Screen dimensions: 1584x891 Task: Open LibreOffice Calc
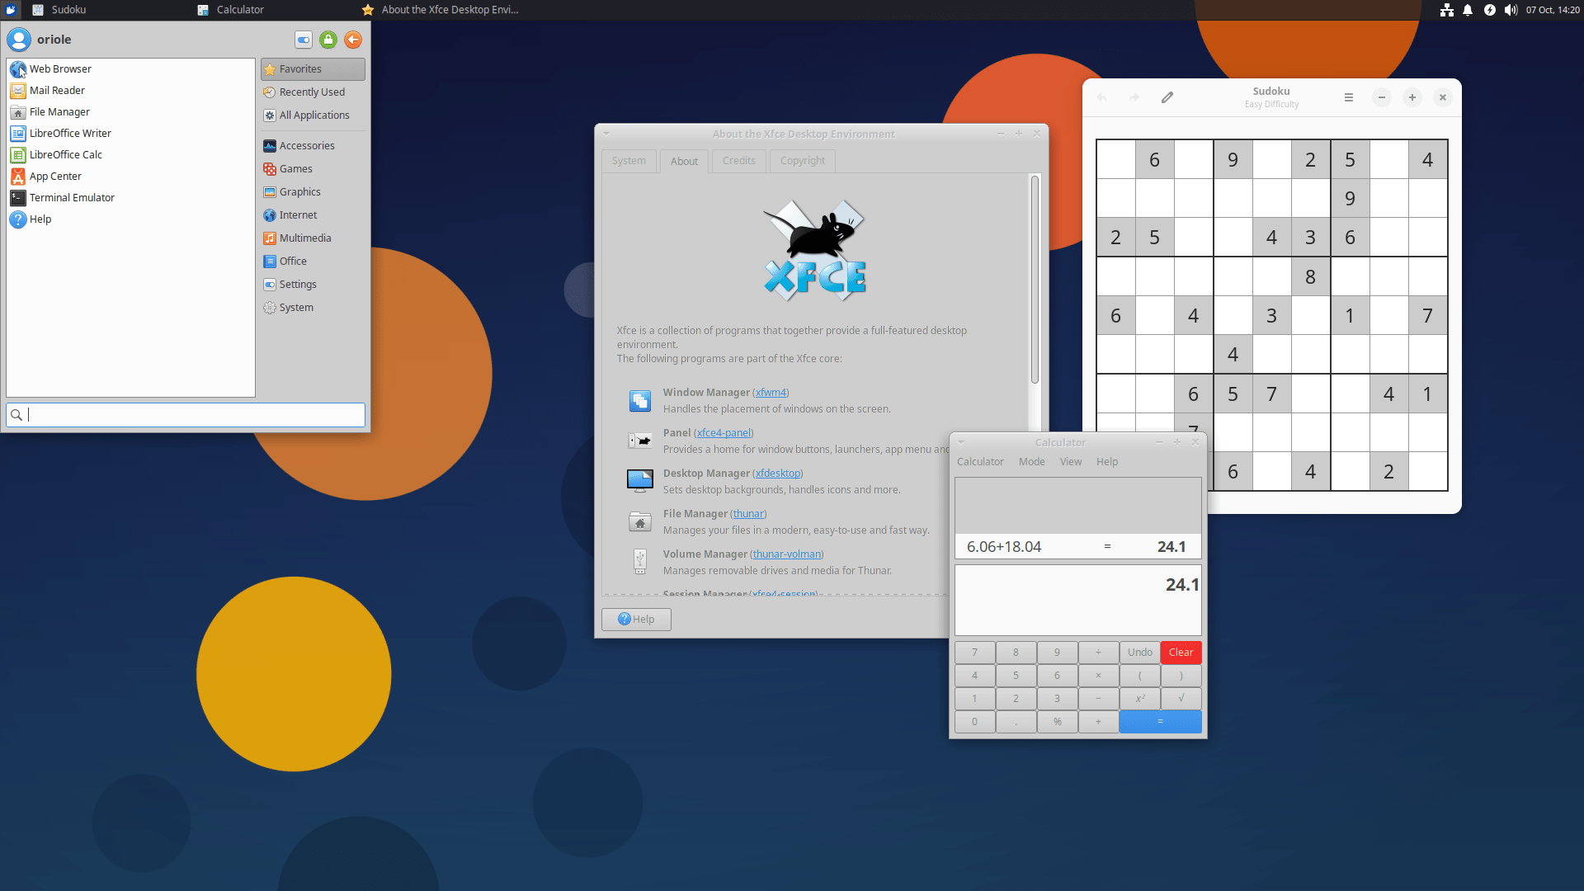click(x=65, y=154)
